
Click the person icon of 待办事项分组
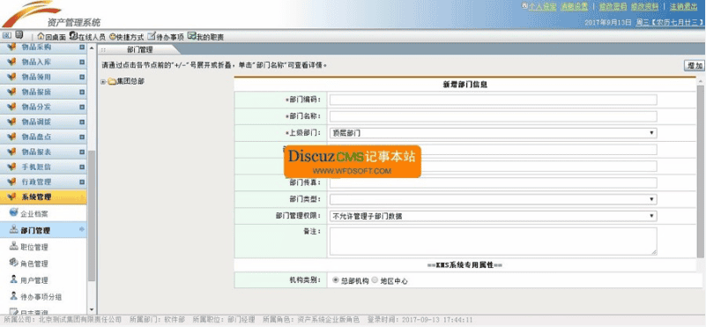point(13,296)
